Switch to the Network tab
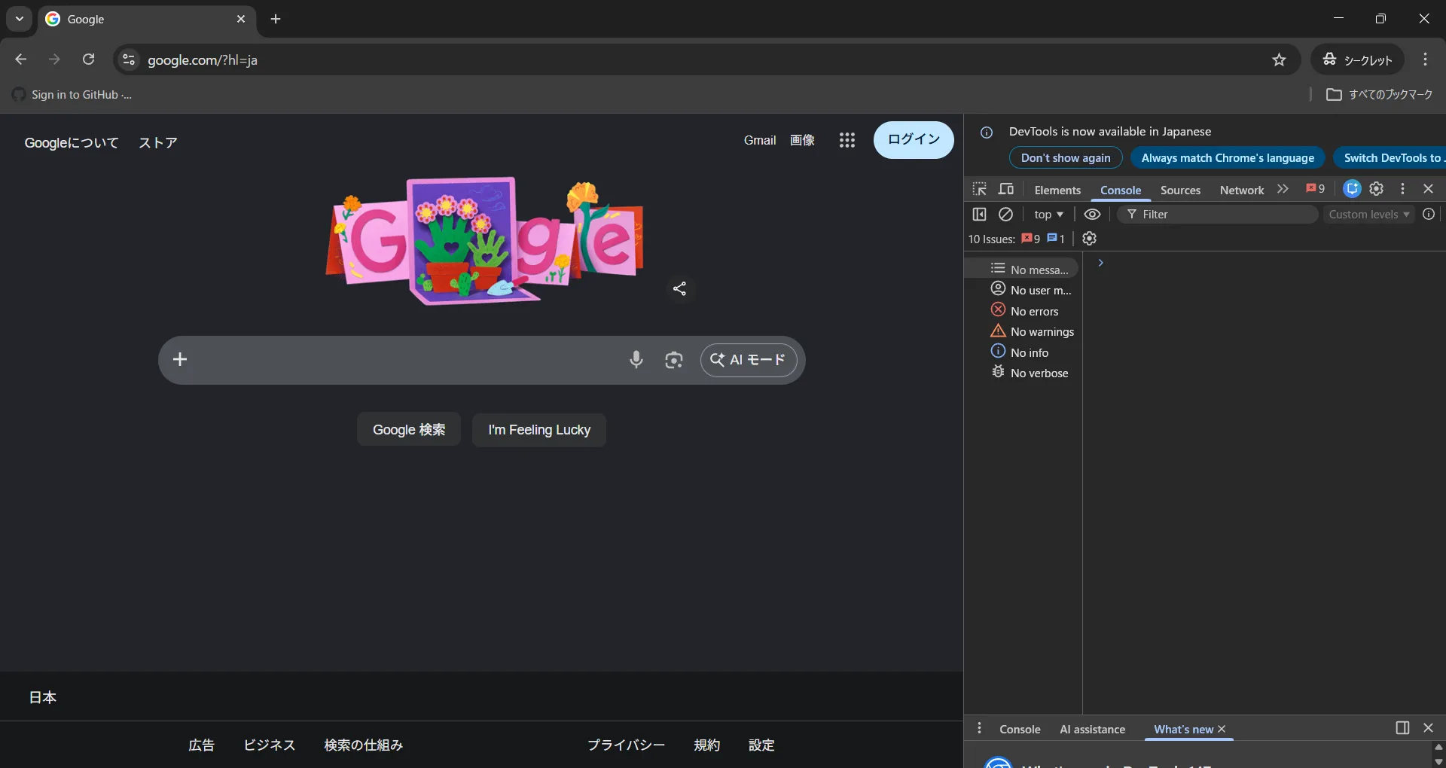The image size is (1446, 768). click(x=1242, y=190)
